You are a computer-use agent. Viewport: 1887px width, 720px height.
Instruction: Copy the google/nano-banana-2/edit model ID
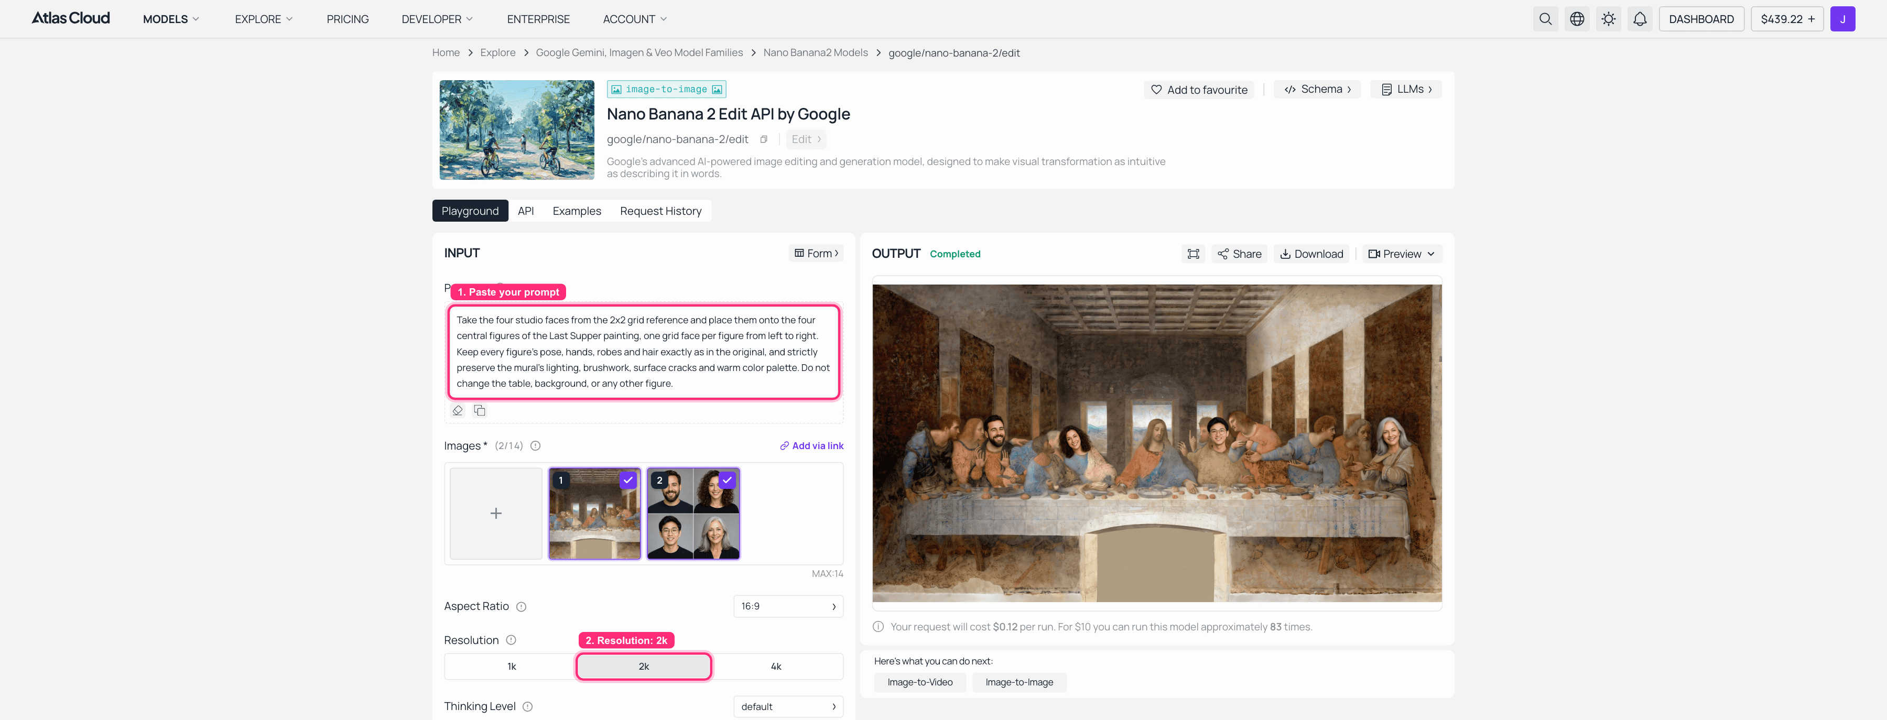(x=763, y=139)
